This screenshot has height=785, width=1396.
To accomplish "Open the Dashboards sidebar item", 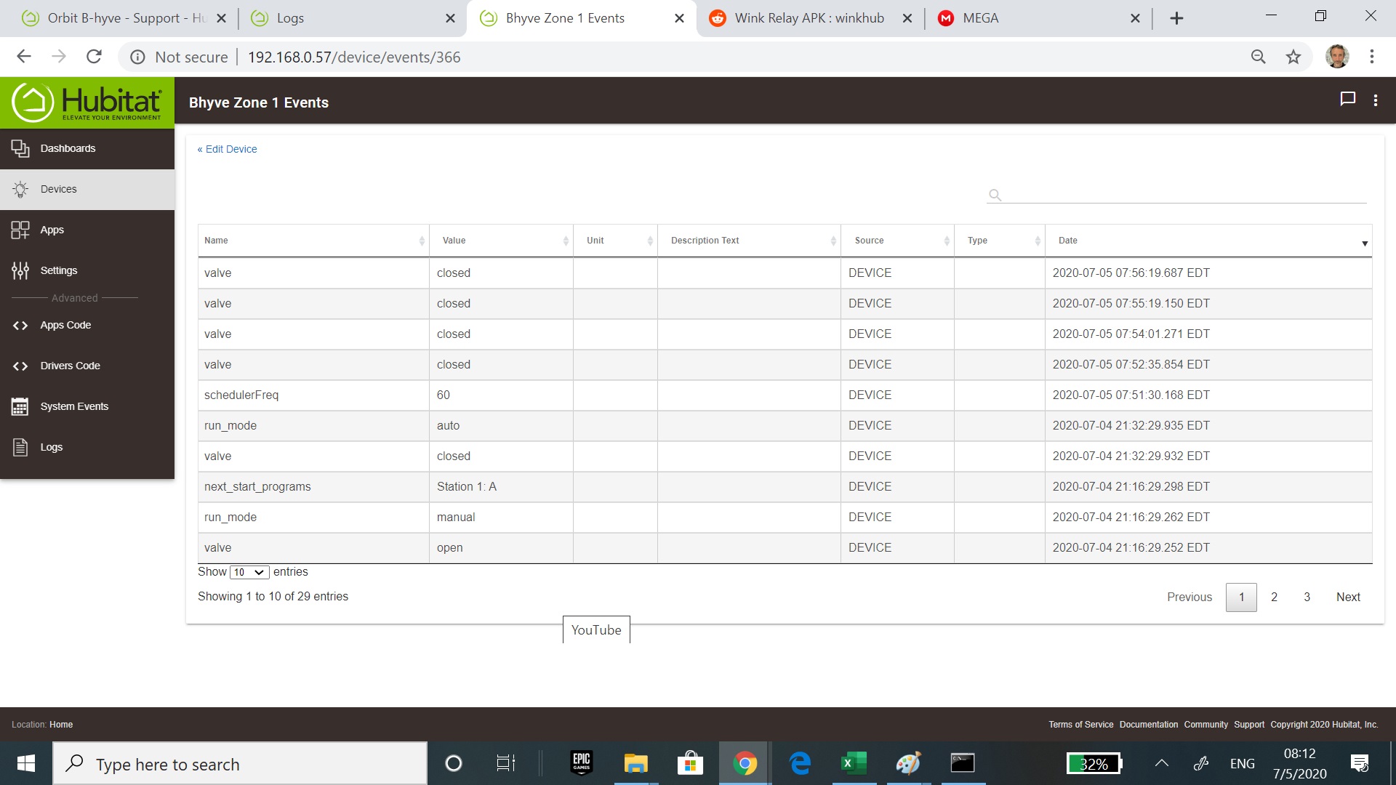I will pyautogui.click(x=87, y=148).
